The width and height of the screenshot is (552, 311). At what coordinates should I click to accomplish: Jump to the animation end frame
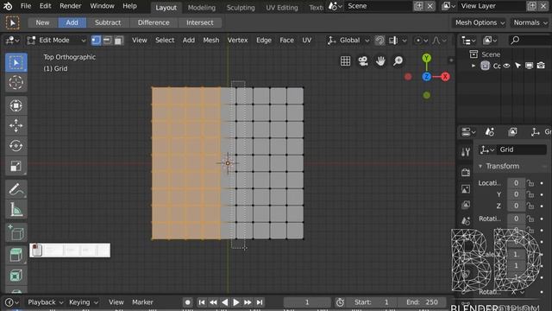[260, 302]
